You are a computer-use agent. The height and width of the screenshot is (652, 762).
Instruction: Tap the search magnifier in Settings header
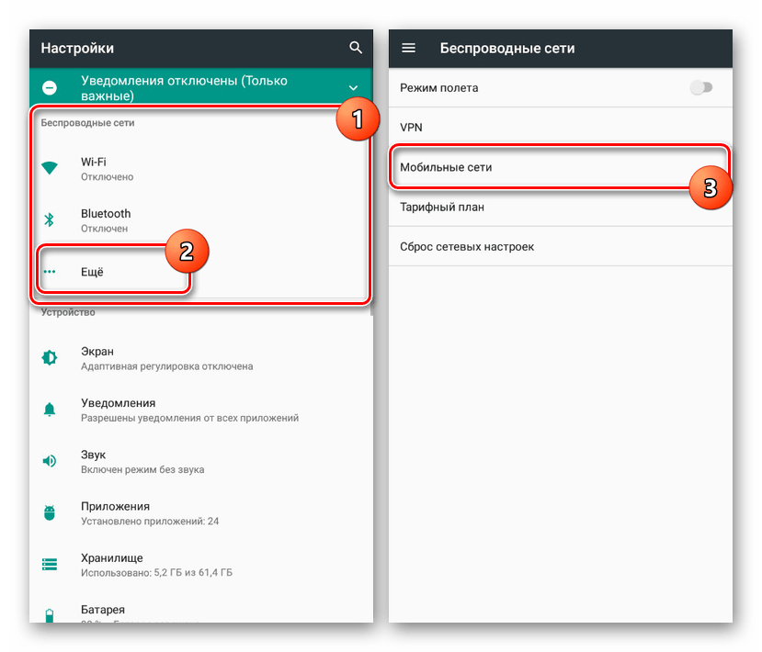click(x=356, y=48)
